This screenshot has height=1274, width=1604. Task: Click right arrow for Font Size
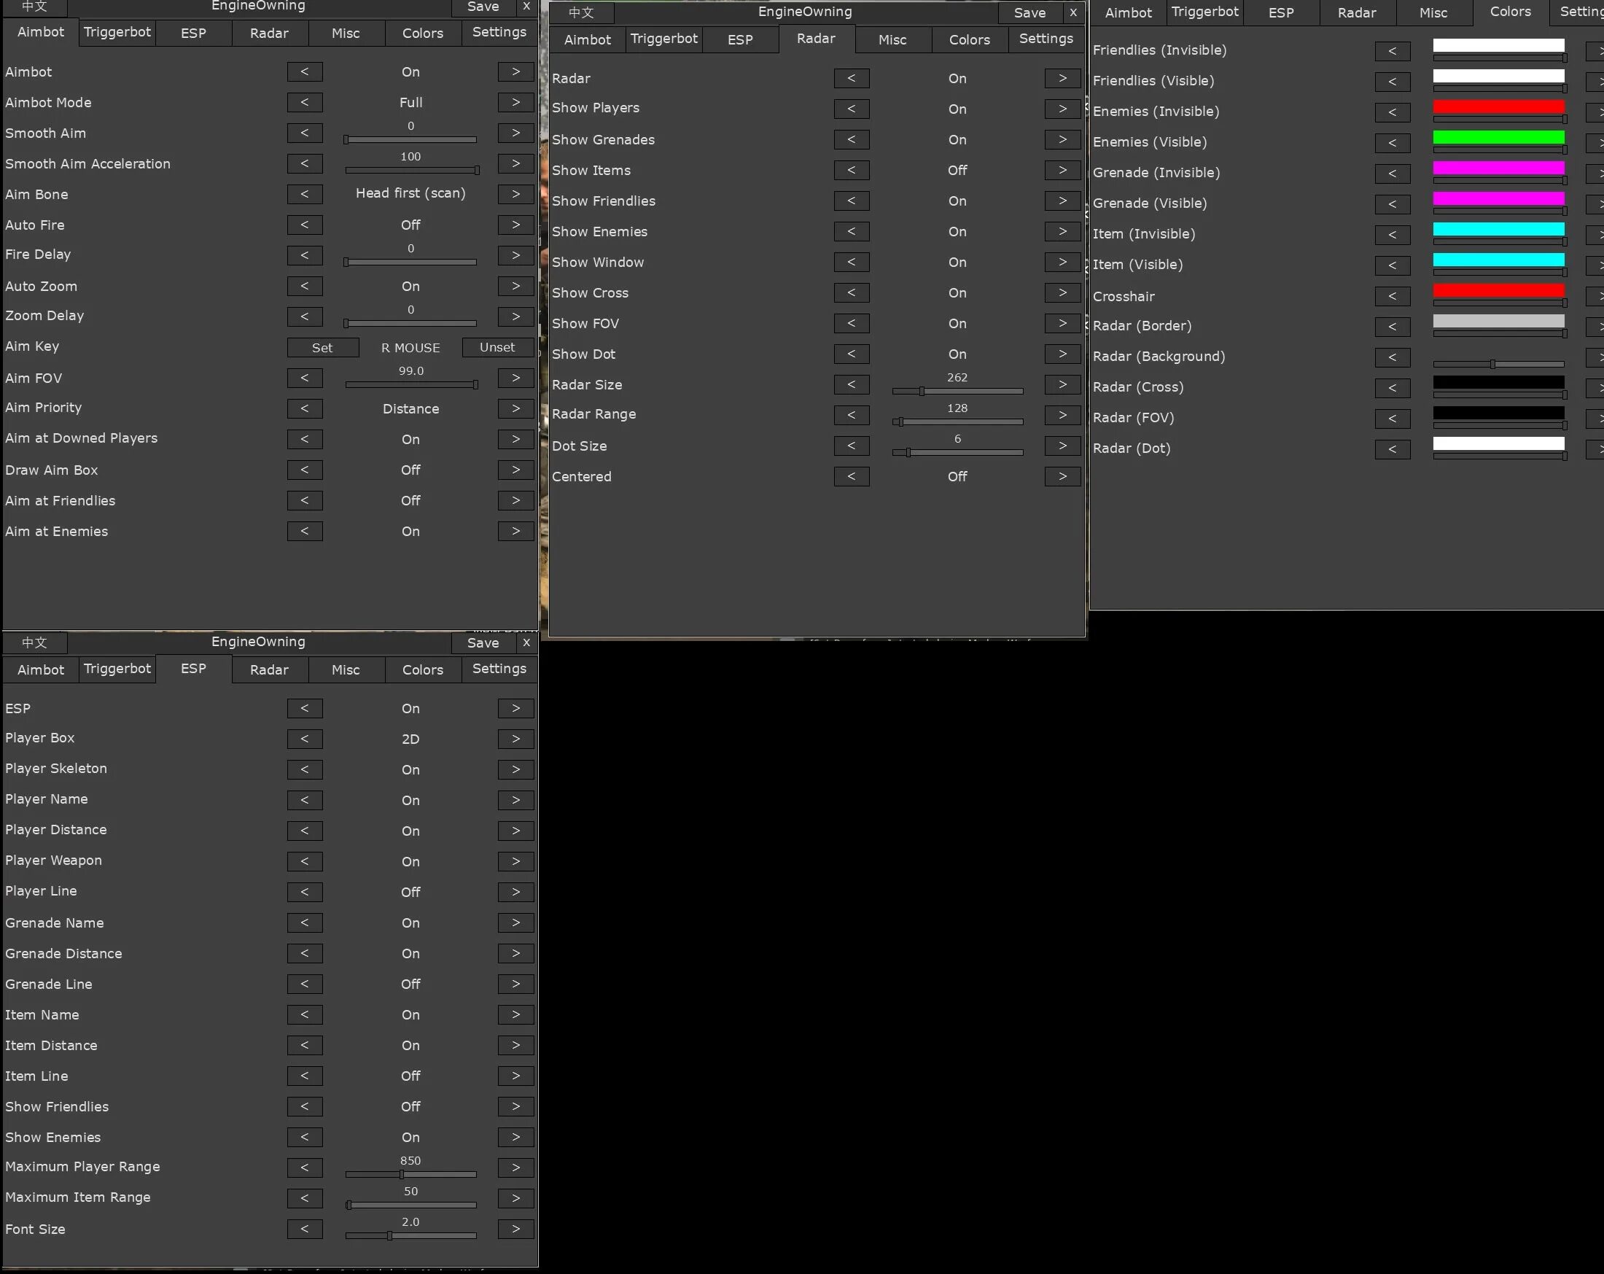tap(515, 1229)
